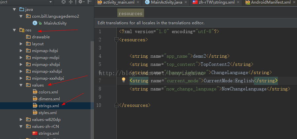Click the Taiwan flag icon on editor tab

tap(195, 2)
